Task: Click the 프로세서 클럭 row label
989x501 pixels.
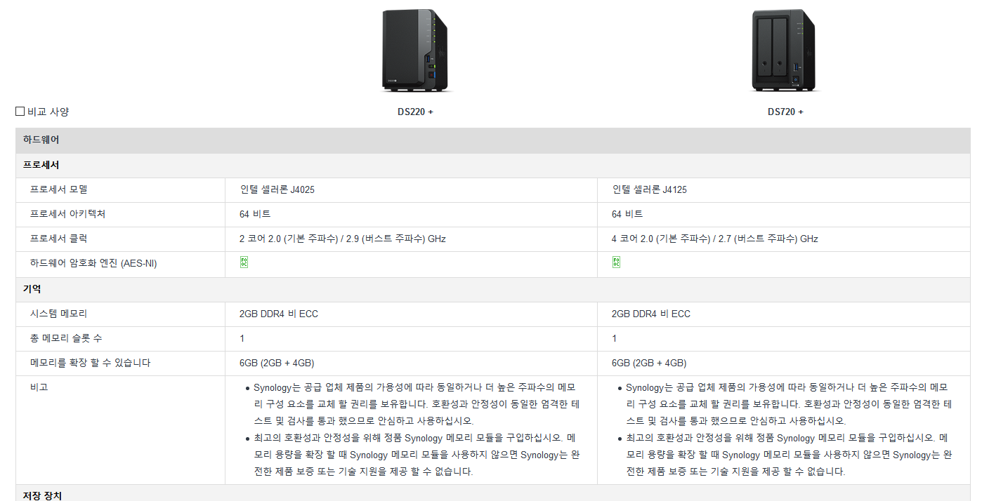Action: coord(58,239)
